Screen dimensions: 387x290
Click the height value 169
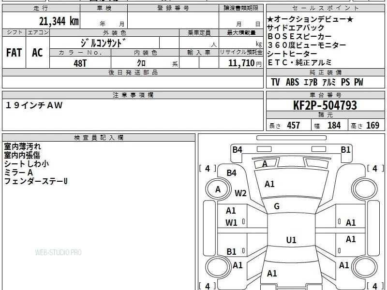372,125
